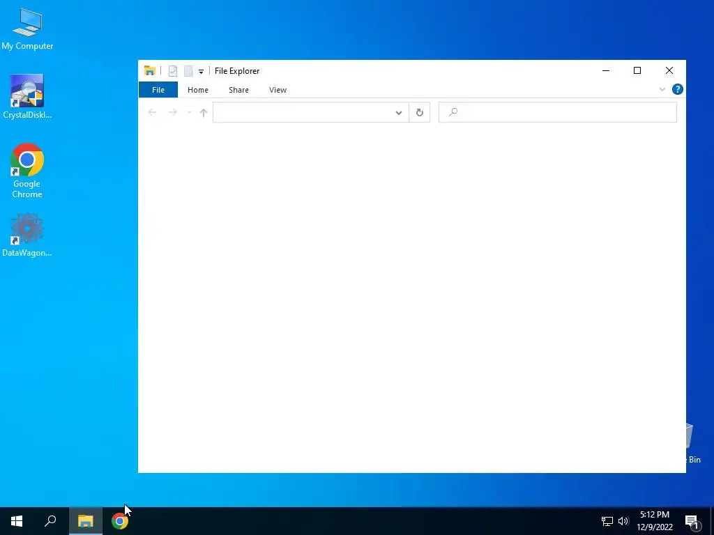The height and width of the screenshot is (535, 714).
Task: Expand the address bar history dropdown
Action: point(399,113)
